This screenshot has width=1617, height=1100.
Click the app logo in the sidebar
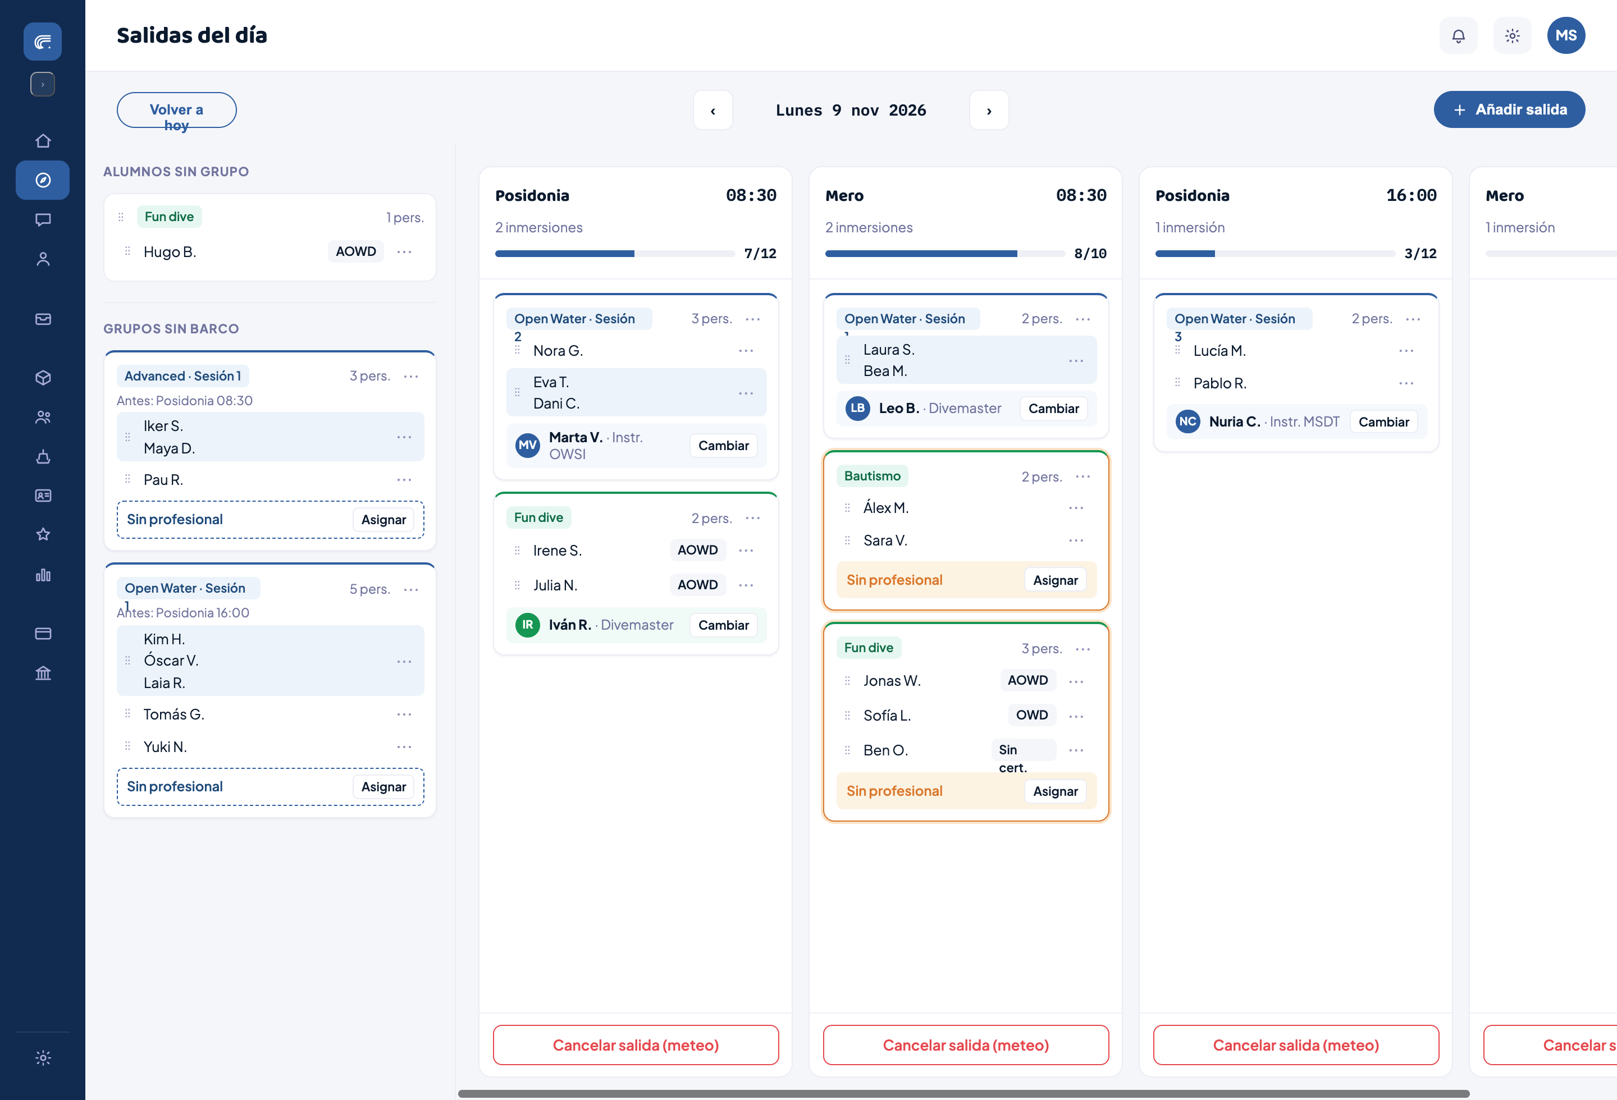pos(43,42)
